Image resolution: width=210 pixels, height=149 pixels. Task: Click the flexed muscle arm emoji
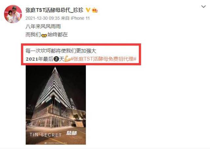point(67,59)
